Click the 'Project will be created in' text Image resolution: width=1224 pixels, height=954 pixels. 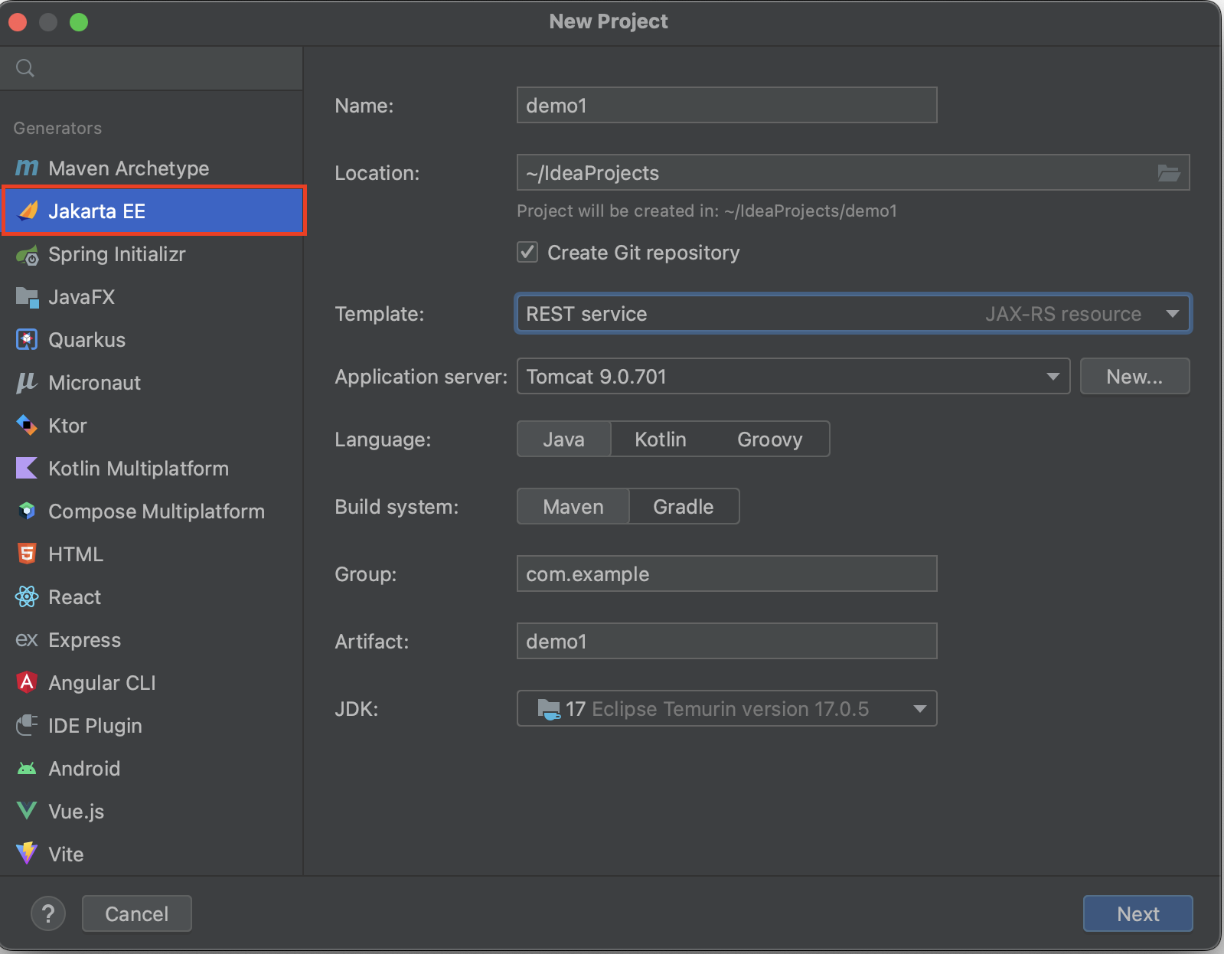[x=707, y=211]
